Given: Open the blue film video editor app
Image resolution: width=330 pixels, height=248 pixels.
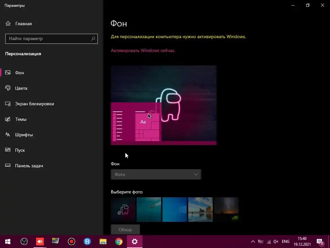Looking at the screenshot, I should pyautogui.click(x=87, y=242).
